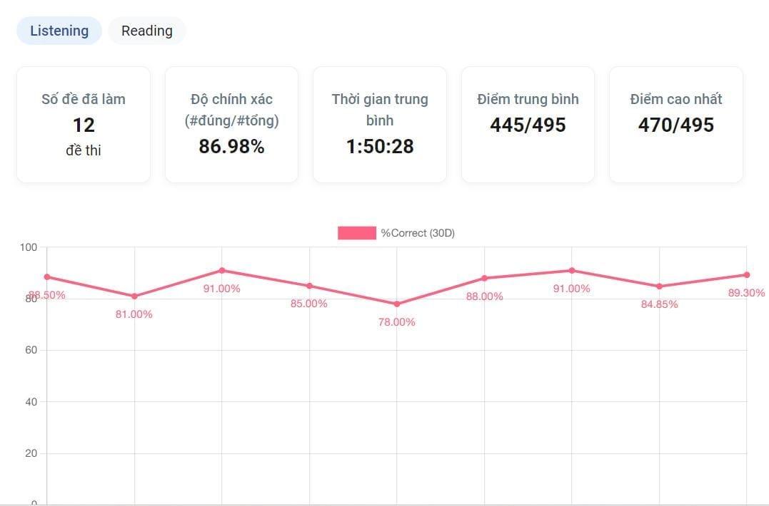Click the 91.00% point right after 81.00%

pyautogui.click(x=222, y=270)
